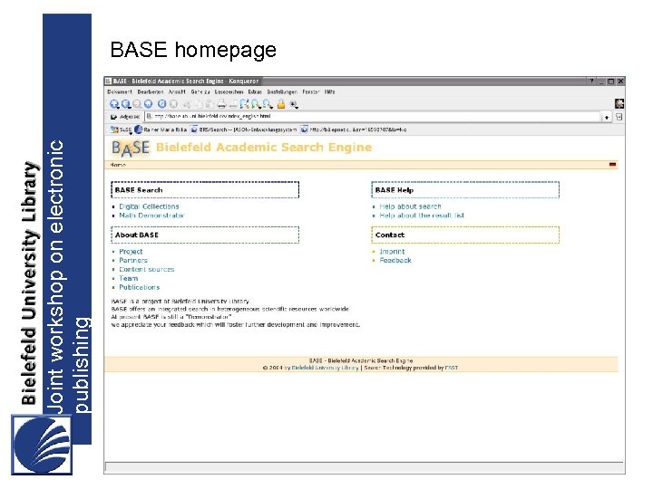Open the BRS/Search JASON bookmark

[x=244, y=129]
